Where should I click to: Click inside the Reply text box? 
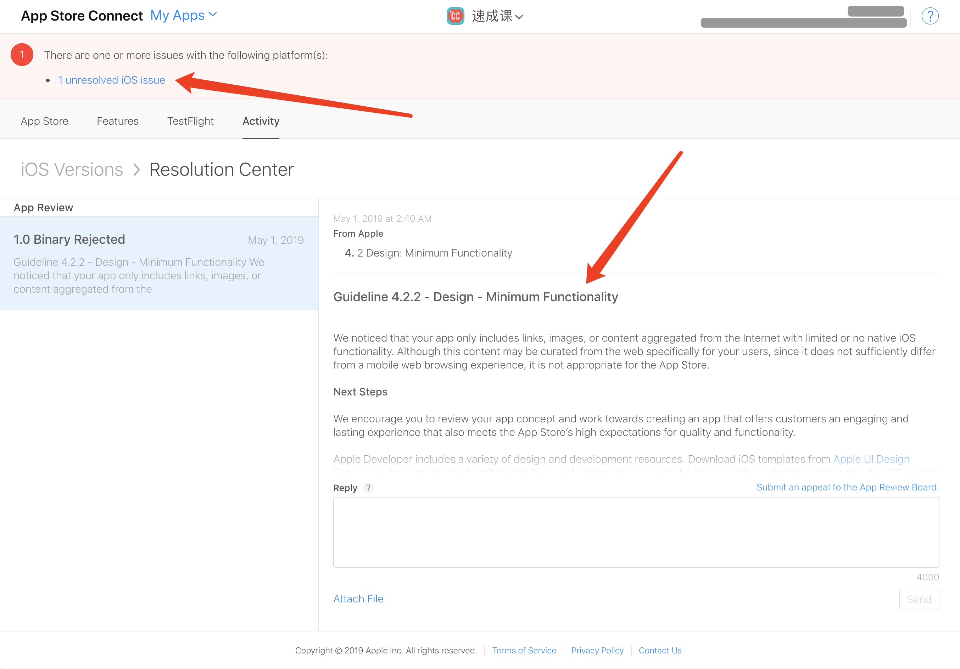click(x=636, y=532)
